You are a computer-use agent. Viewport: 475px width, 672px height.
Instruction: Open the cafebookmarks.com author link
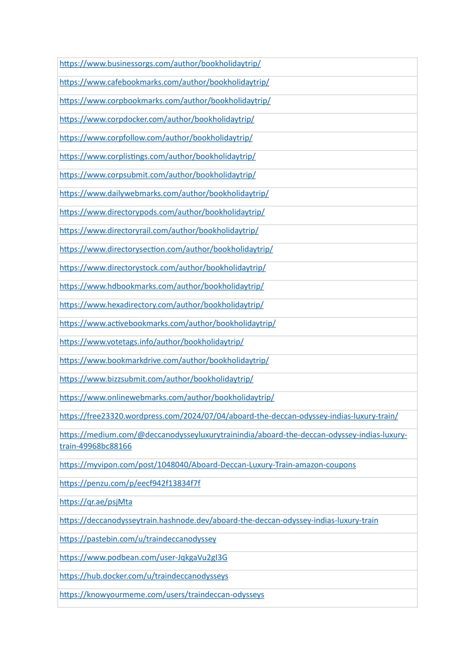(164, 82)
